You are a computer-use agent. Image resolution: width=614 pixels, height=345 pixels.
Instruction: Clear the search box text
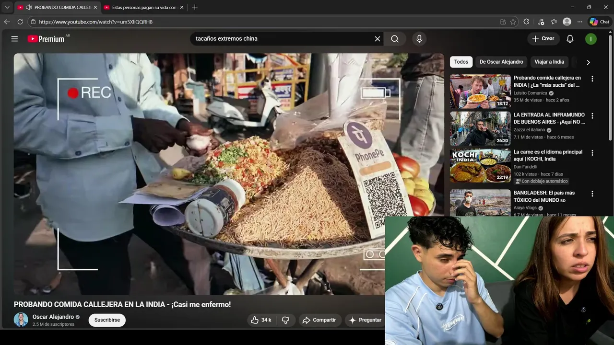click(378, 39)
